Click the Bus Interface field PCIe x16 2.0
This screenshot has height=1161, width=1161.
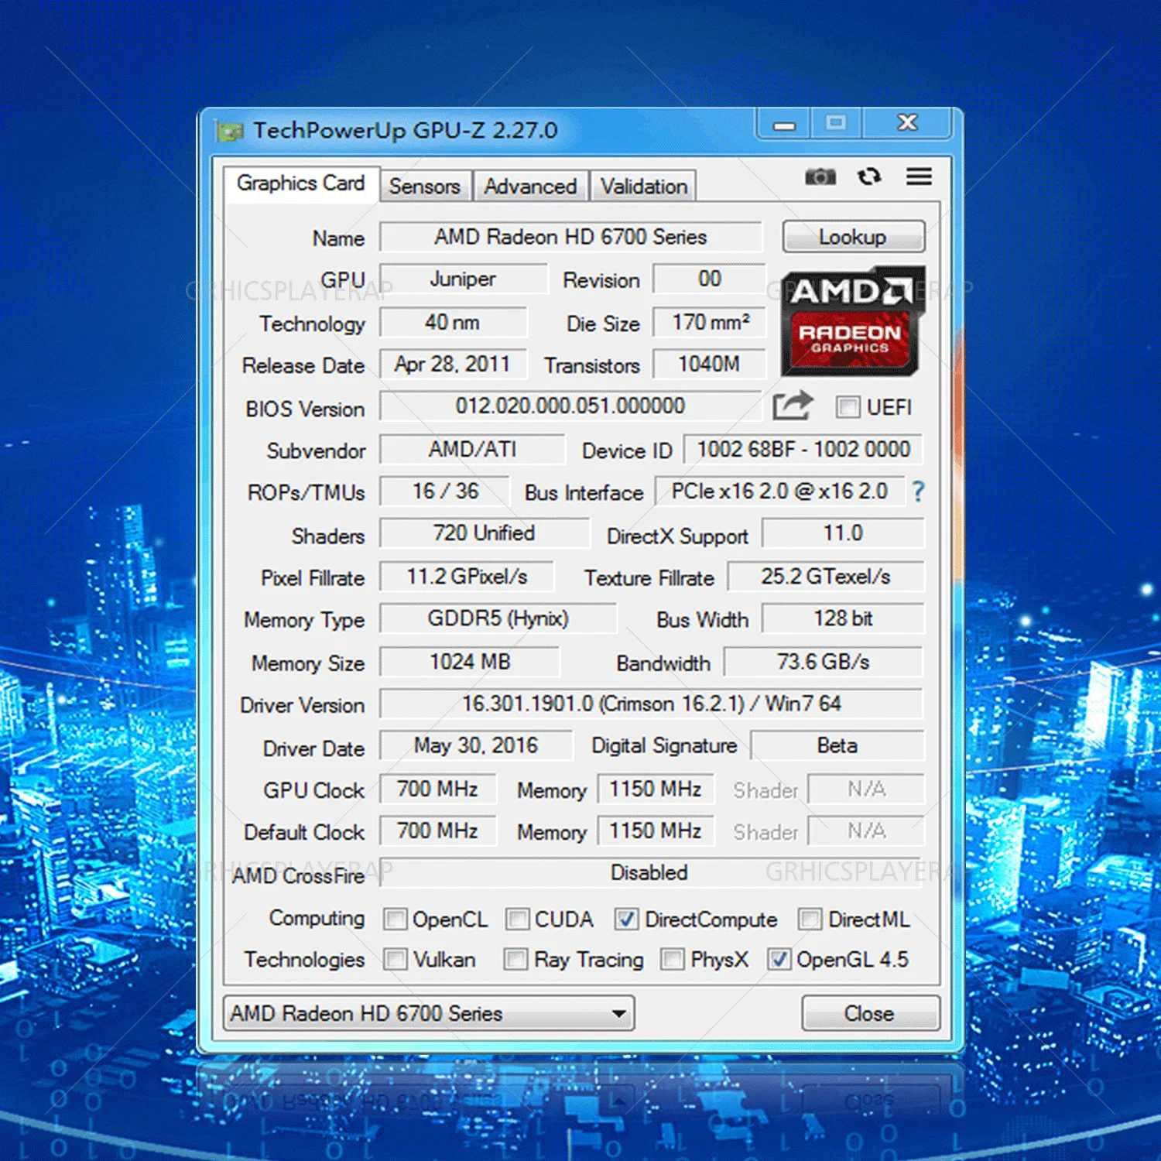[779, 491]
